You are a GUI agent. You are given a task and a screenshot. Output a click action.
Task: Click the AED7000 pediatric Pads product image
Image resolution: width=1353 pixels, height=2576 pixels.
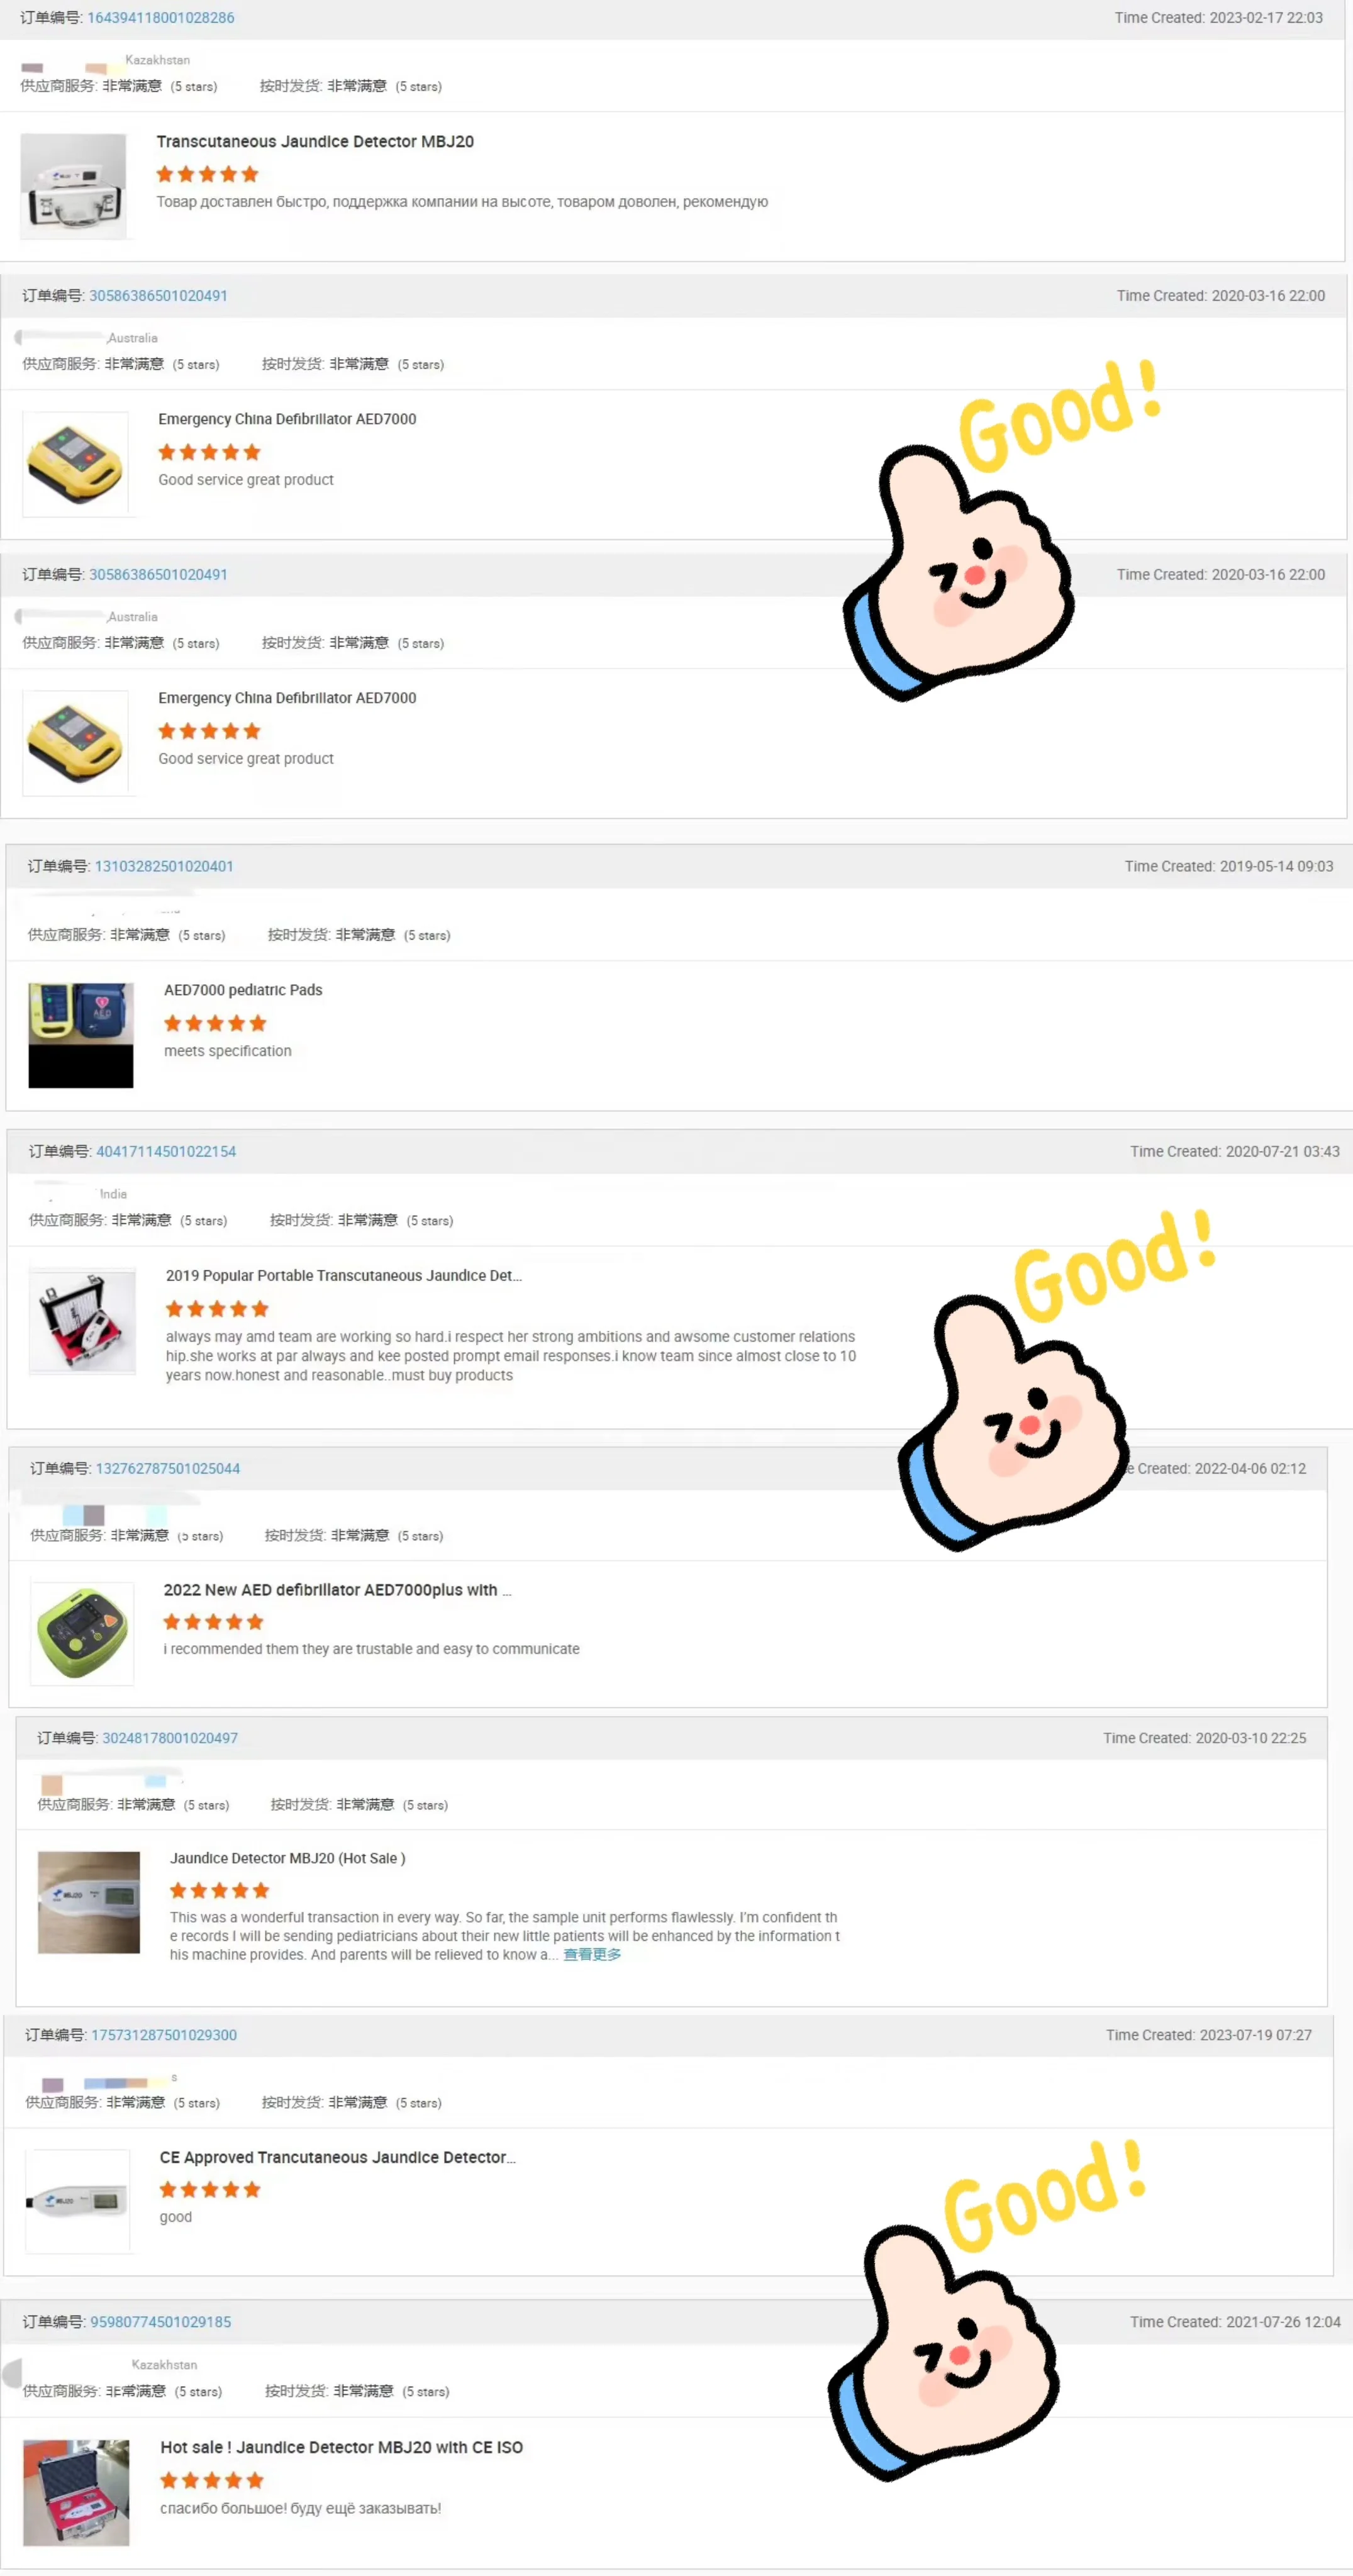(81, 1035)
